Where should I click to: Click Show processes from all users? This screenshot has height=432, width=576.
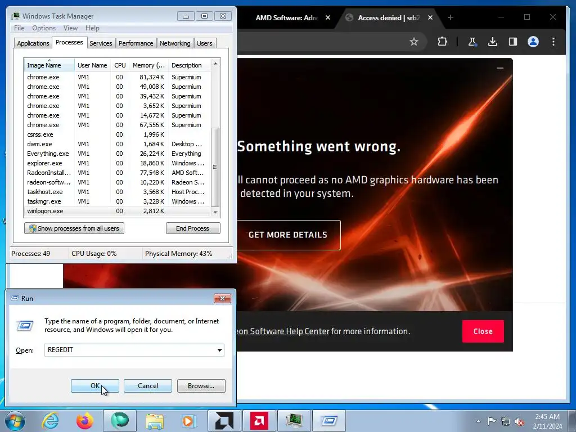click(x=74, y=228)
